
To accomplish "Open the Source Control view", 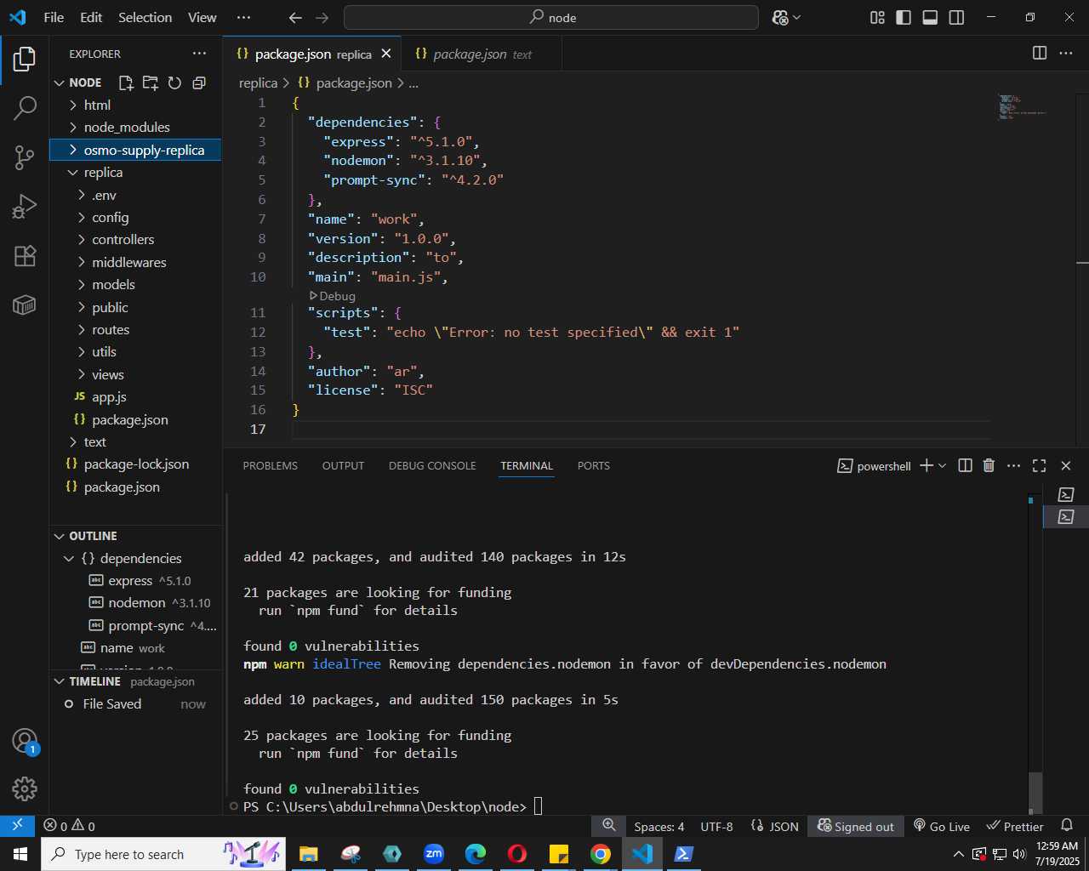I will point(25,157).
